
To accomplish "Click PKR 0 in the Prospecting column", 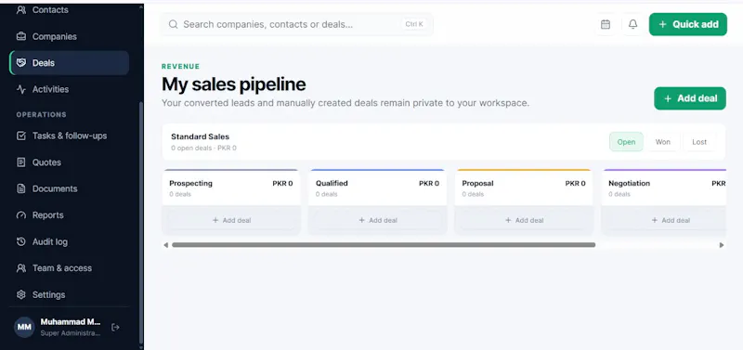I will [282, 183].
